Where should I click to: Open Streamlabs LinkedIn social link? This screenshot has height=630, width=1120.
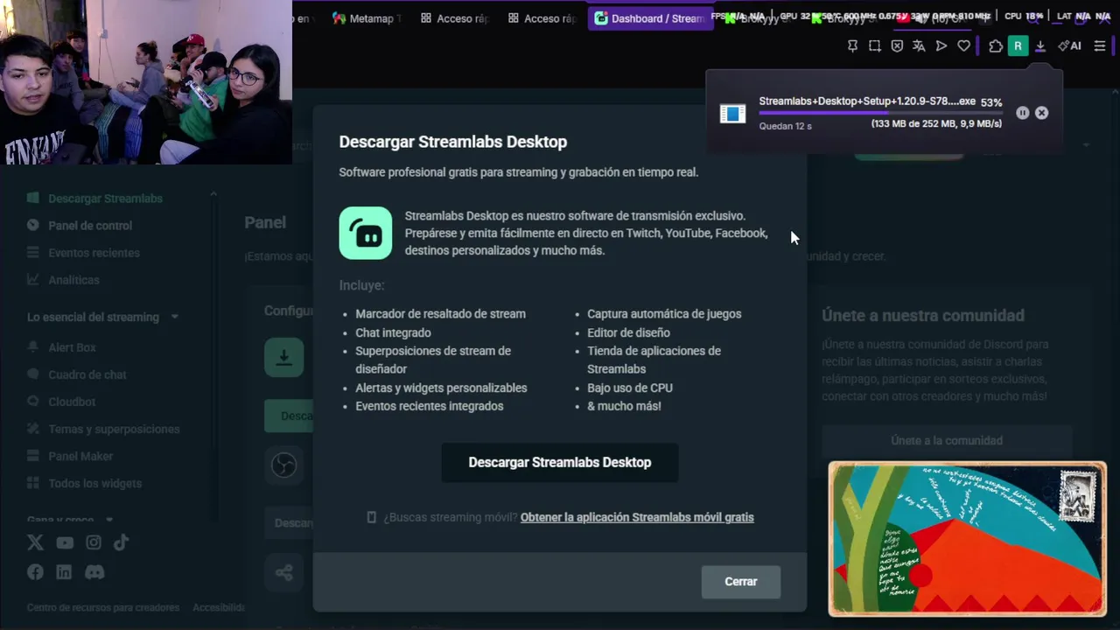(x=64, y=572)
